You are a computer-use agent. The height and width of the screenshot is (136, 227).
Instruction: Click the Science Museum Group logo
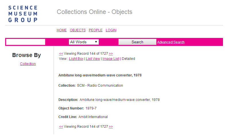[x=23, y=14]
